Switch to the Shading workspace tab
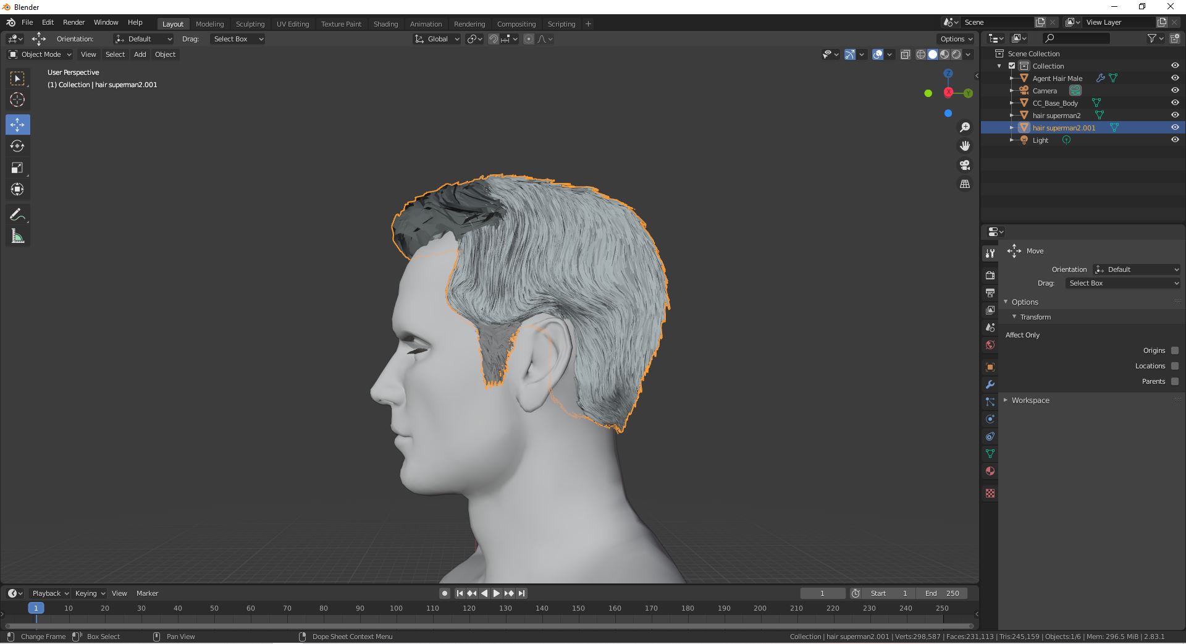Viewport: 1186px width, 644px height. coord(385,24)
